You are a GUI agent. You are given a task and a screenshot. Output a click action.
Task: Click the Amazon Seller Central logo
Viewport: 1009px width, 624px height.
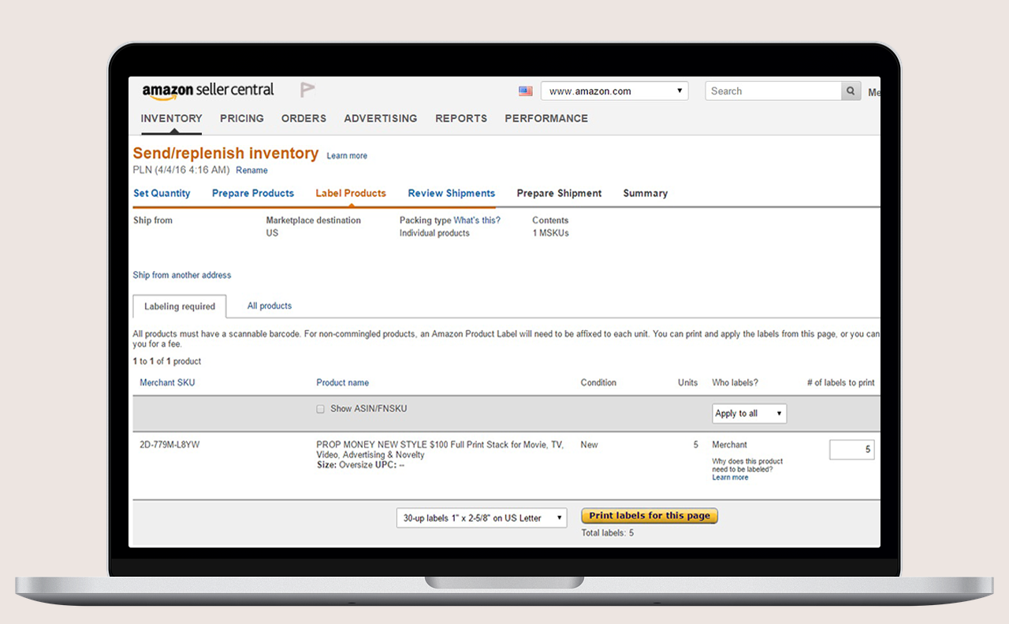pos(207,90)
